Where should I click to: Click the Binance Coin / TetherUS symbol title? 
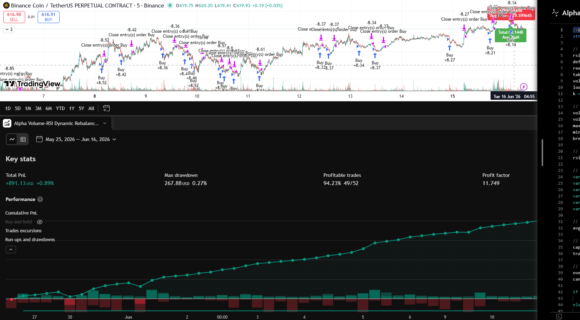coord(87,5)
